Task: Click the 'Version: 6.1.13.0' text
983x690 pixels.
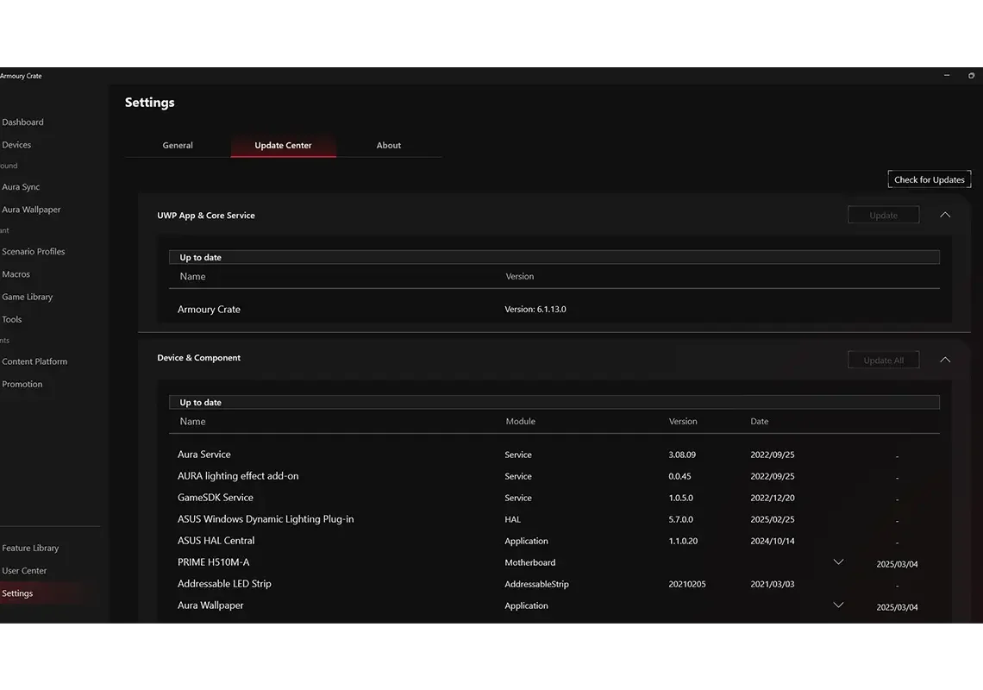Action: pyautogui.click(x=535, y=310)
